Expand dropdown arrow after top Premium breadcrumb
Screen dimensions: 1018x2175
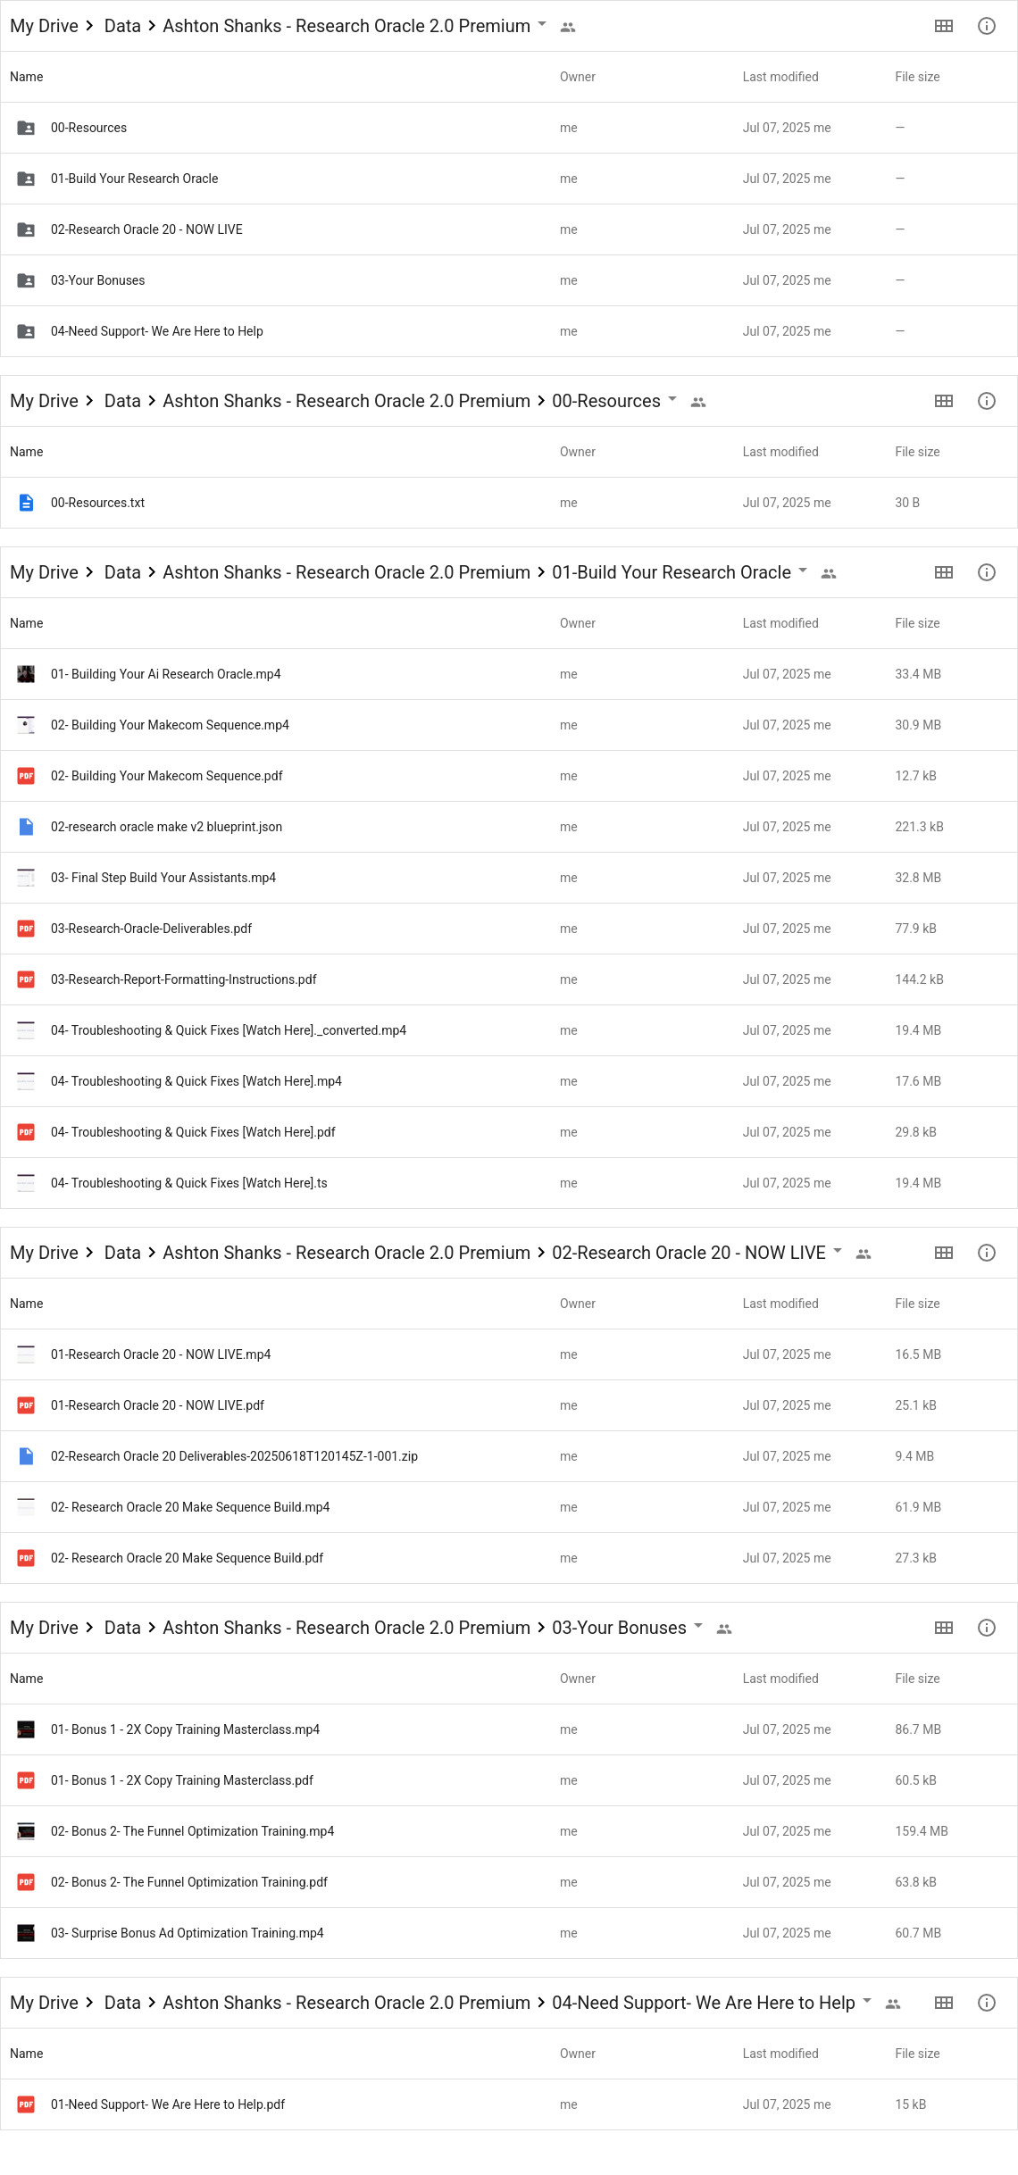click(542, 24)
